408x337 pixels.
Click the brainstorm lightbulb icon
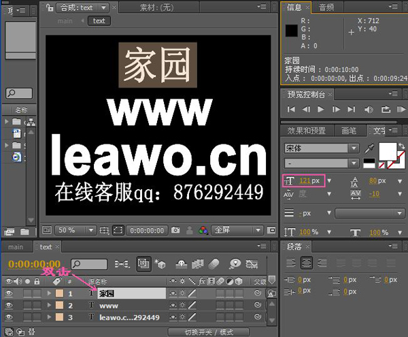click(235, 264)
